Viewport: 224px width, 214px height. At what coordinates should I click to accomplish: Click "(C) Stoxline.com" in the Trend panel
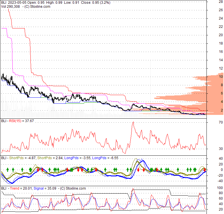tap(73, 188)
